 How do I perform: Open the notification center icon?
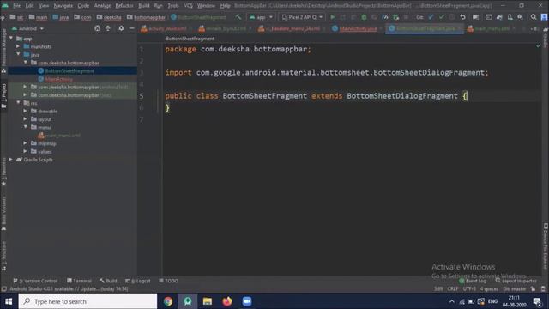pos(538,301)
